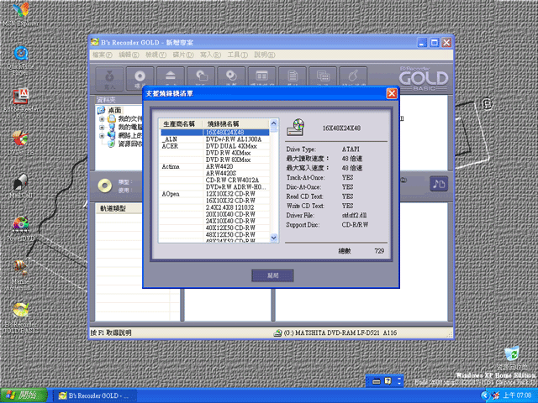
Task: Open the MSN Explorer desktop icon
Action: tap(20, 14)
